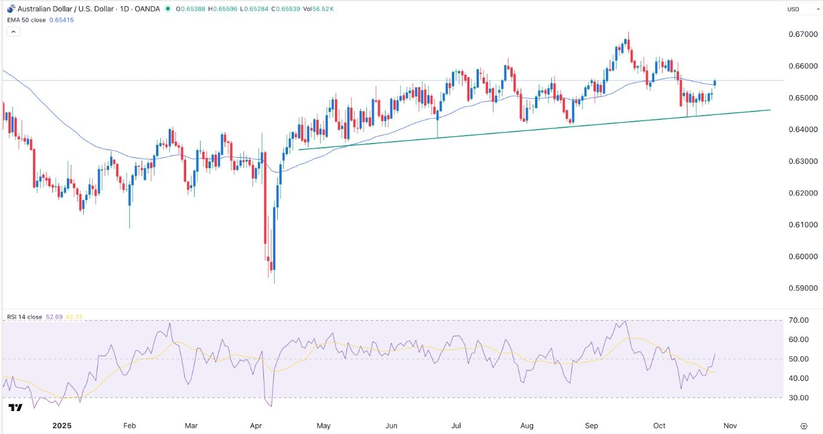
Task: Click the green market status dot
Action: 167,9
